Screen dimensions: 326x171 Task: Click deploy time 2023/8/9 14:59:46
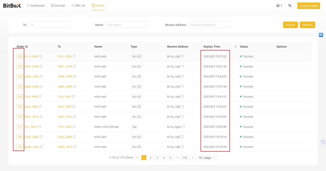[215, 127]
